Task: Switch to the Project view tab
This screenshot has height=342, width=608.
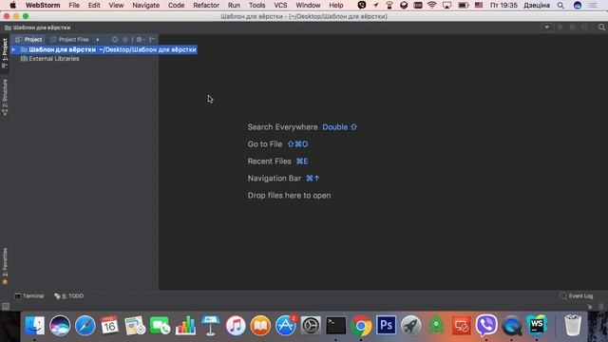Action: click(x=28, y=40)
